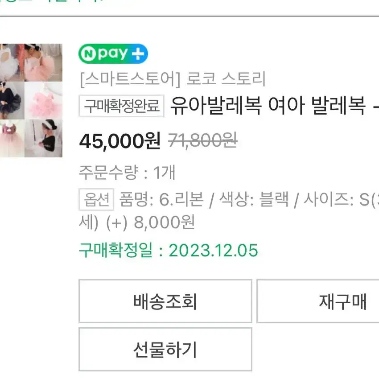This screenshot has width=379, height=379.
Task: Open the ballet dress product thumbnail
Action: [31, 100]
